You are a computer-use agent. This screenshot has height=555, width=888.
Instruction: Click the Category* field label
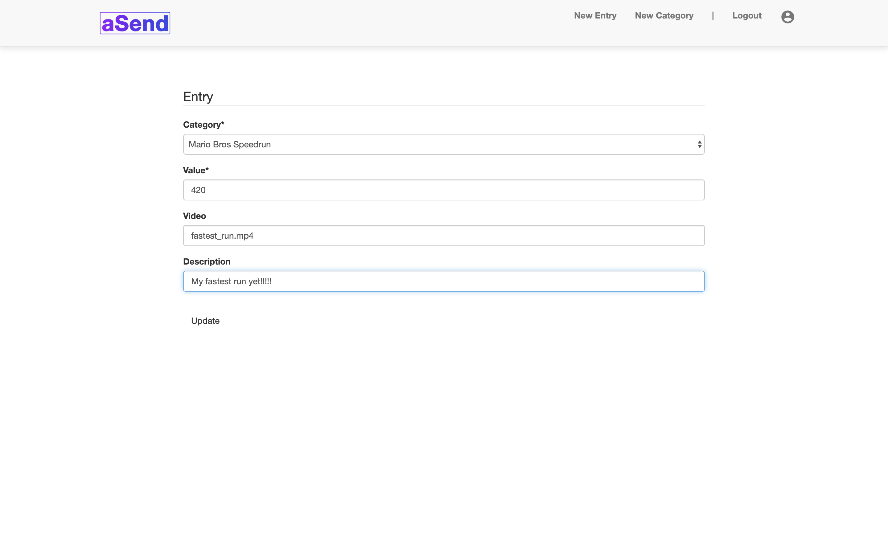(203, 125)
